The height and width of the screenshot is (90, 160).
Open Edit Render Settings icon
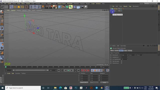point(55,7)
